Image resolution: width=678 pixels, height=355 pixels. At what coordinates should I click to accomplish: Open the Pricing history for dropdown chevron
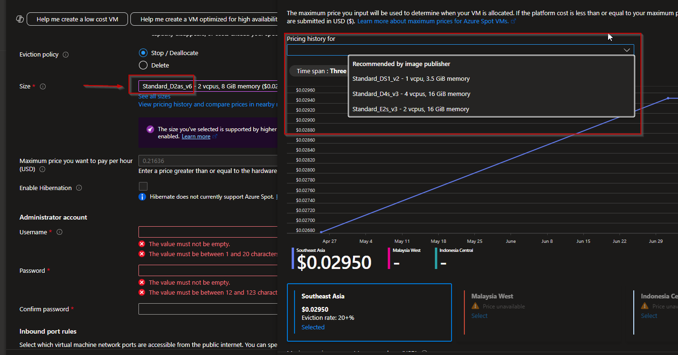click(x=627, y=49)
